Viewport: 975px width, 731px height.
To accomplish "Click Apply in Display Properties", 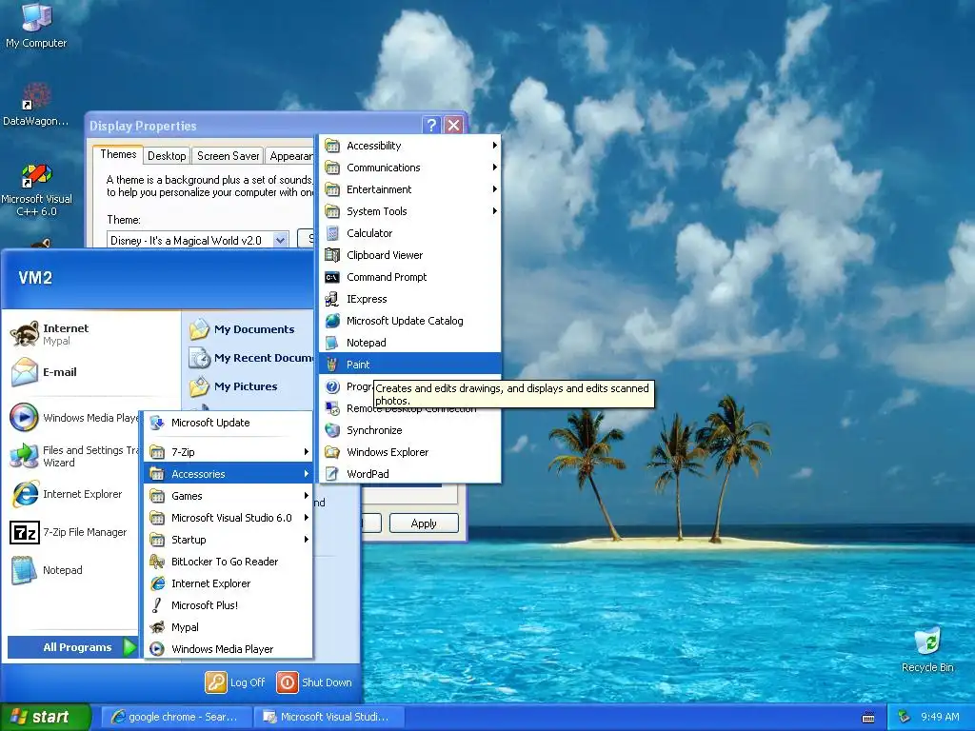I will (424, 524).
